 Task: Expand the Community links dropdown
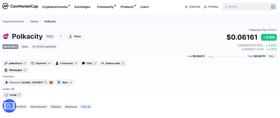(x=66, y=63)
